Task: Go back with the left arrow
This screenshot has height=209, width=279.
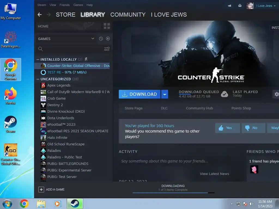Action: click(x=40, y=15)
